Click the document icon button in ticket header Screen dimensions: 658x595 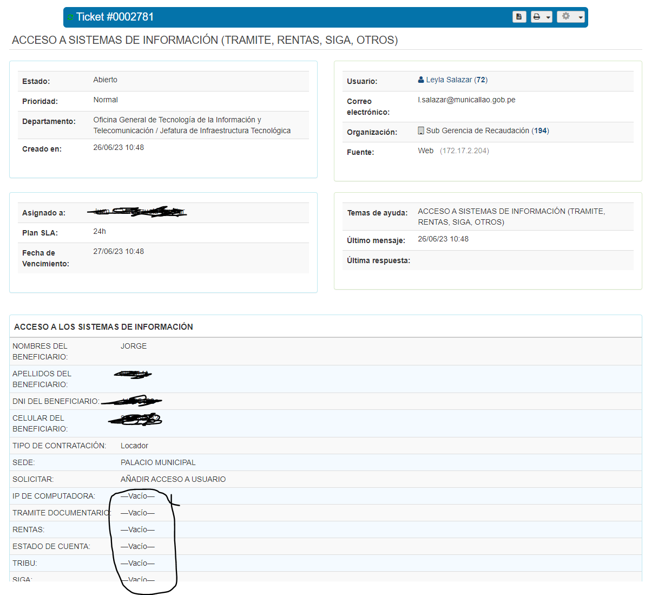pos(519,17)
